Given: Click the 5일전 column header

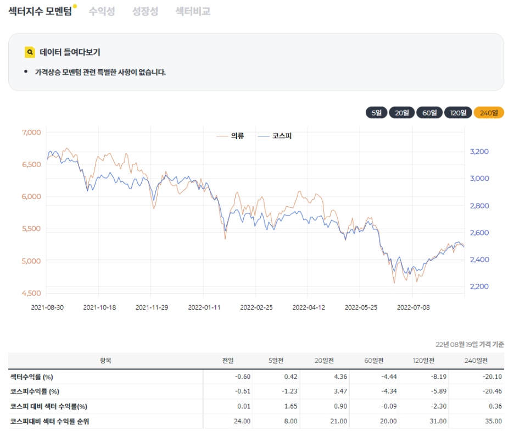Looking at the screenshot, I should tap(276, 361).
